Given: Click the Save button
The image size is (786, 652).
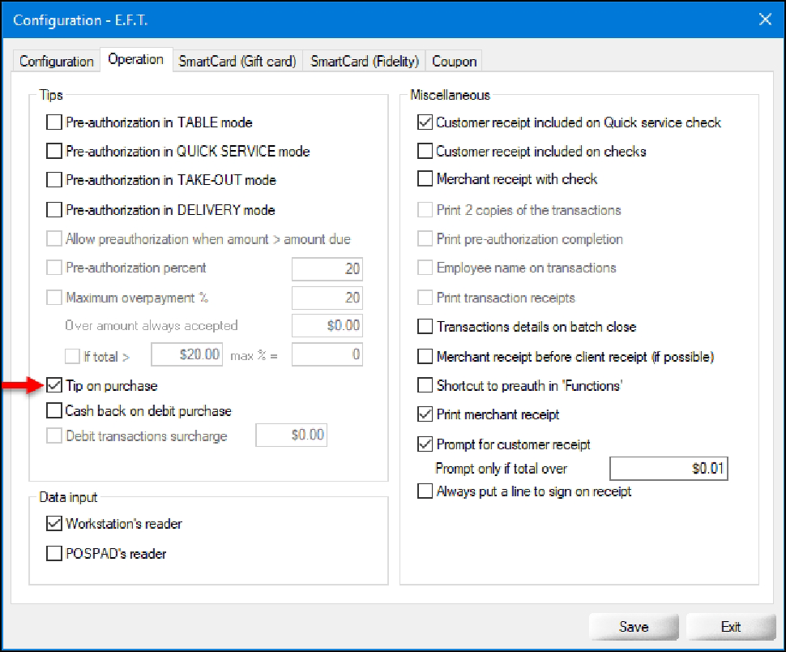Looking at the screenshot, I should tap(633, 627).
